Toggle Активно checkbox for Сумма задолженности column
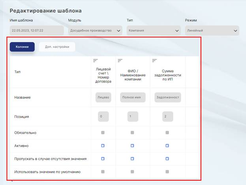The height and width of the screenshot is (185, 246). tap(167, 146)
